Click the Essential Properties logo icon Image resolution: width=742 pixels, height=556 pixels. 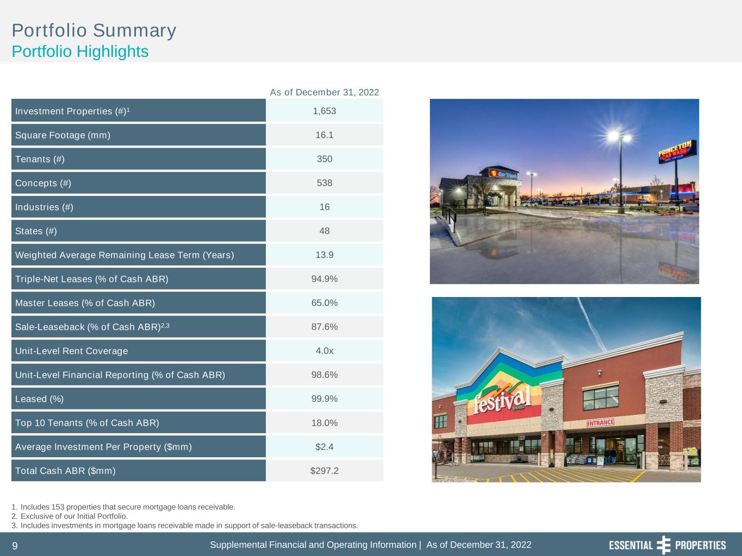[664, 545]
